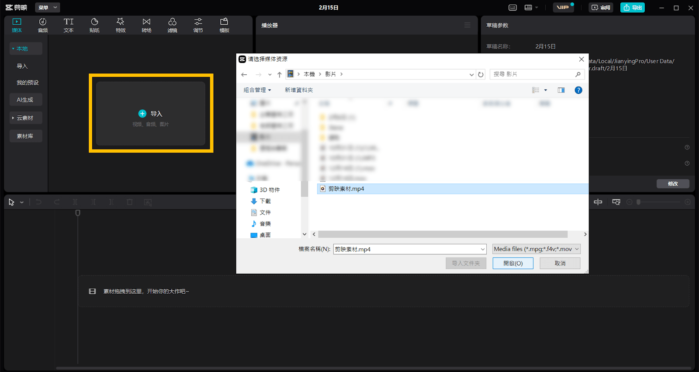
Task: Click the timeline align/snap icon at right
Action: pyautogui.click(x=598, y=202)
